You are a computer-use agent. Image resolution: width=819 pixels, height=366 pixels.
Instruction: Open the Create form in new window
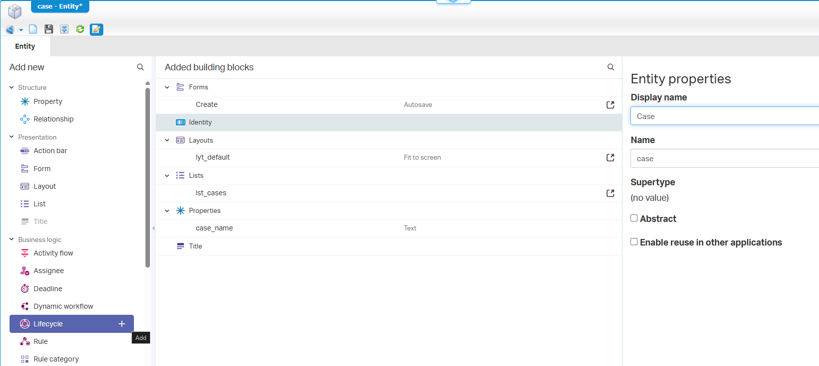point(610,105)
